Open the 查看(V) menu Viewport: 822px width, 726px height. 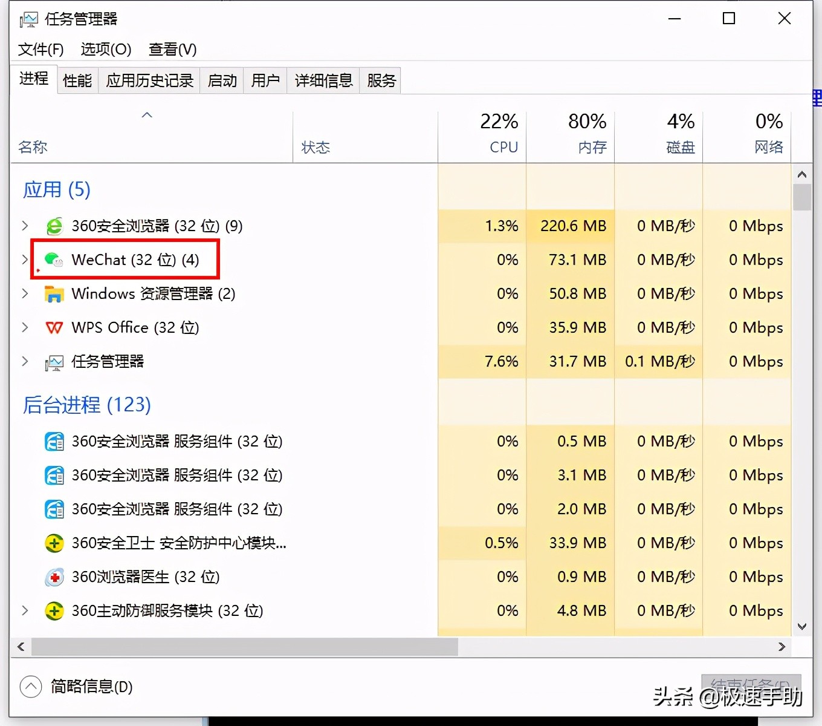[173, 50]
